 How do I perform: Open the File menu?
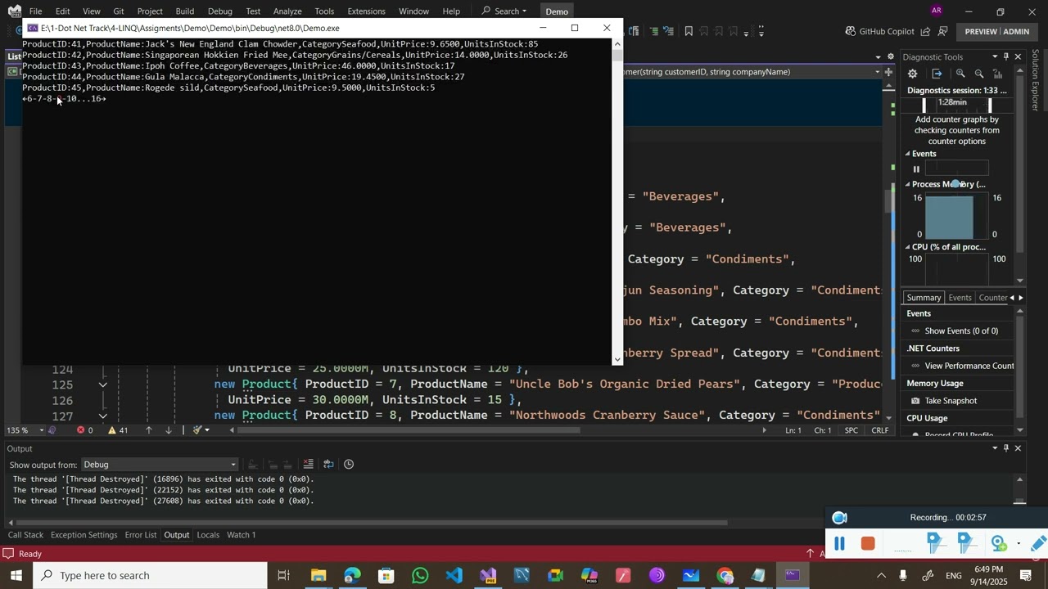(36, 11)
